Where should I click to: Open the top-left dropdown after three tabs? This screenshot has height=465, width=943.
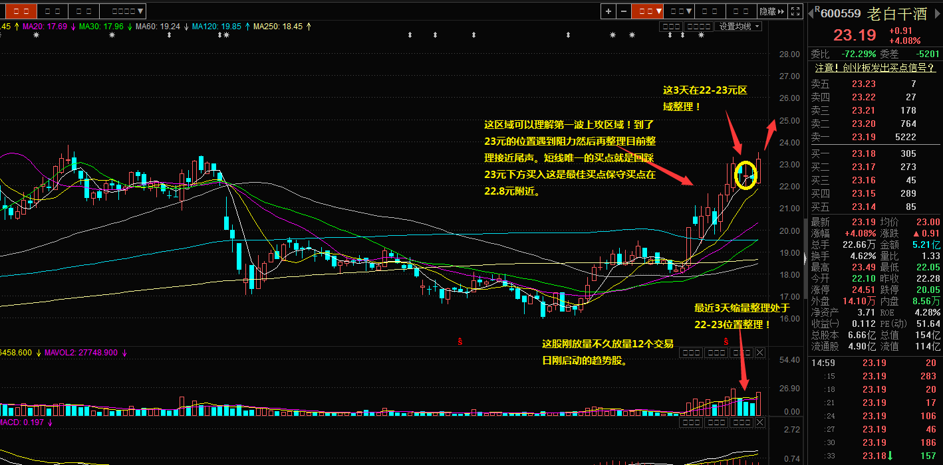click(122, 11)
